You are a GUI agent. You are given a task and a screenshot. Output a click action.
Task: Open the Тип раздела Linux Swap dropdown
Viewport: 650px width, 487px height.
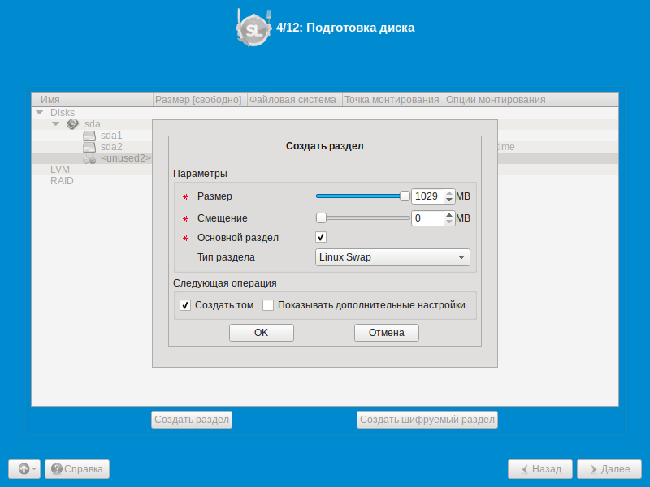point(392,257)
